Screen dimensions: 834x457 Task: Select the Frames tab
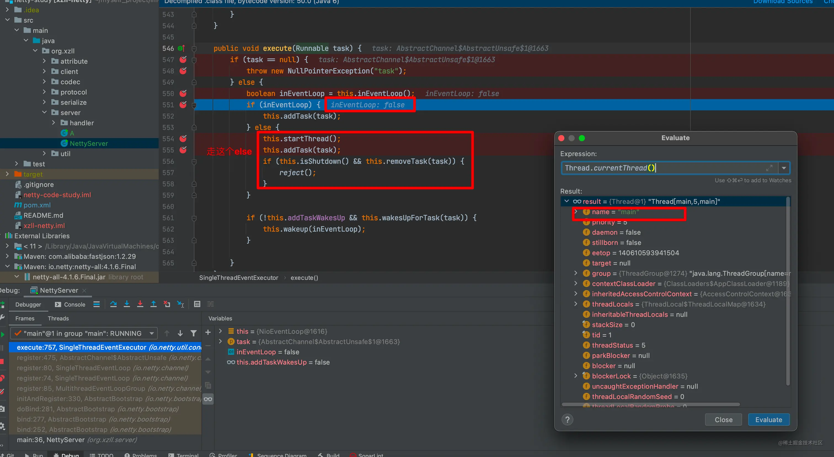point(25,319)
